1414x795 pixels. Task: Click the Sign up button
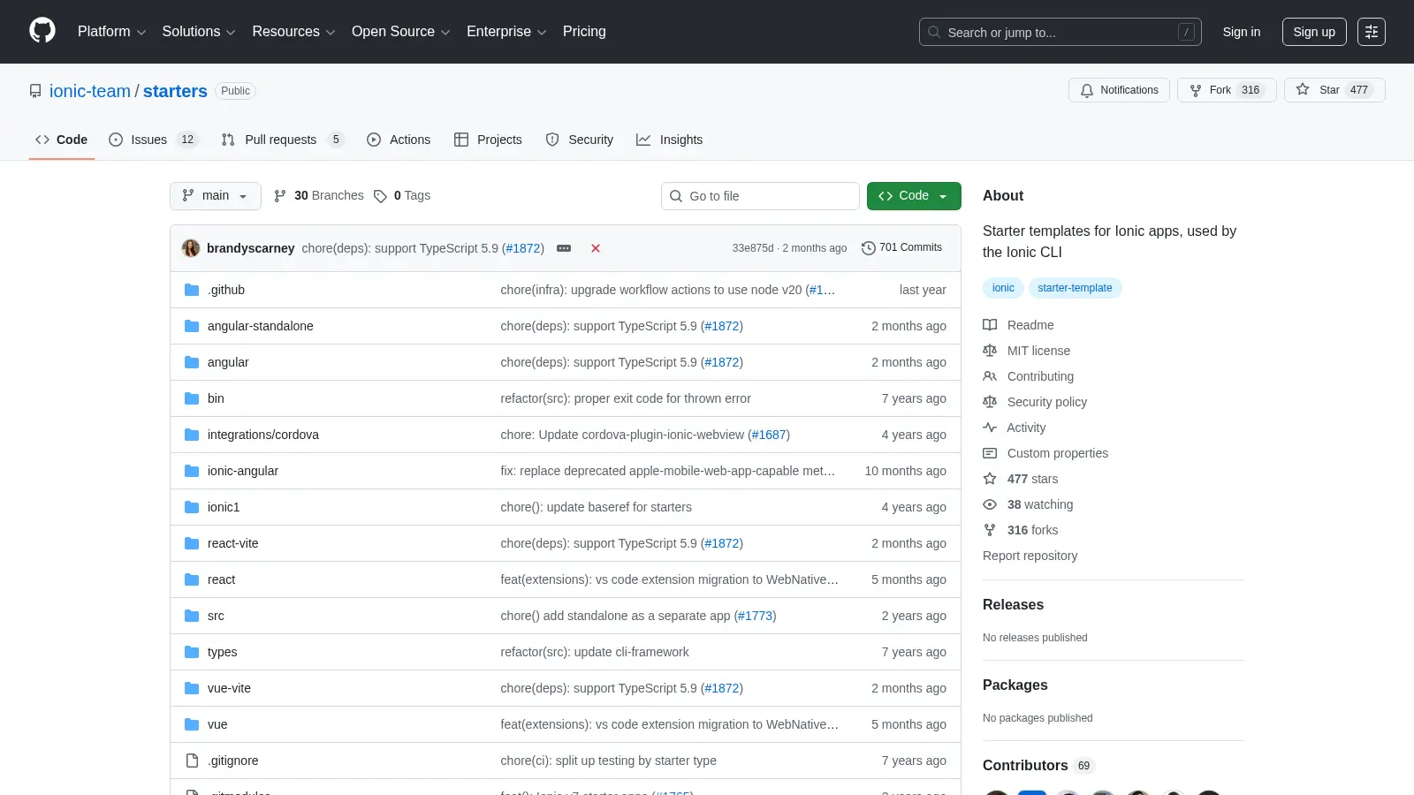(x=1314, y=32)
